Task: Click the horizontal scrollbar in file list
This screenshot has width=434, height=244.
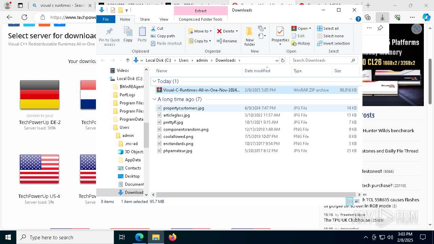Action: coord(256,195)
